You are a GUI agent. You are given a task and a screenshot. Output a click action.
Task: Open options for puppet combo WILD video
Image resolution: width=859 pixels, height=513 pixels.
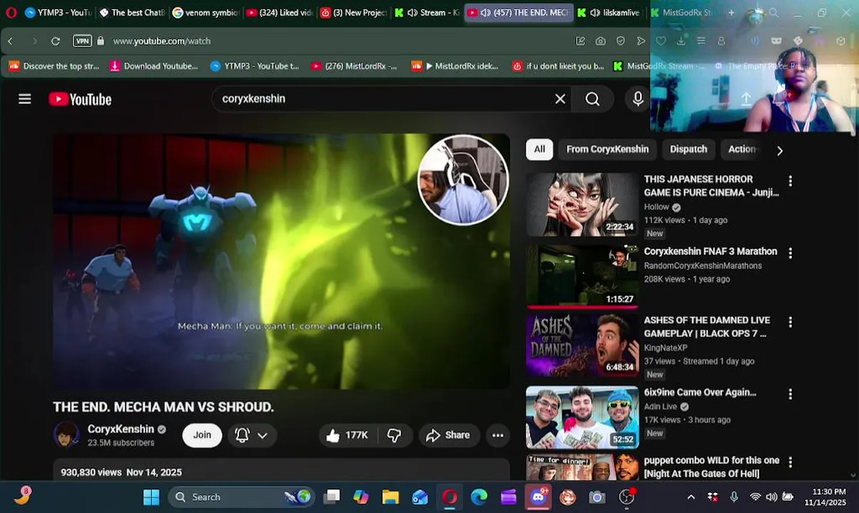790,462
